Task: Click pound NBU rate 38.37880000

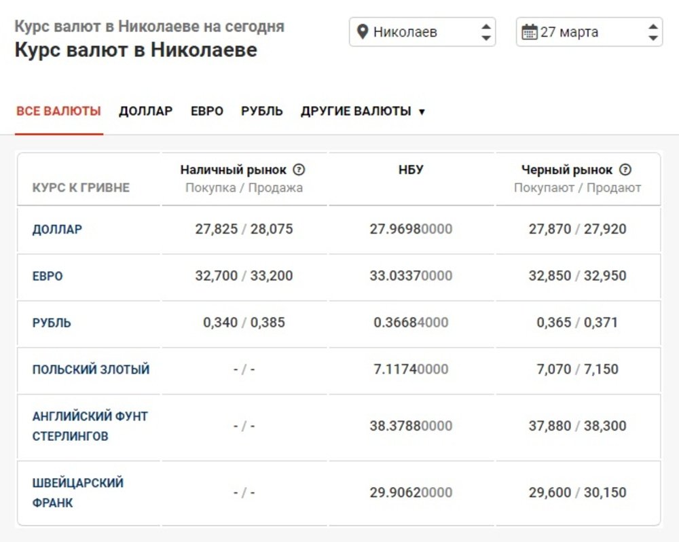Action: coord(411,426)
